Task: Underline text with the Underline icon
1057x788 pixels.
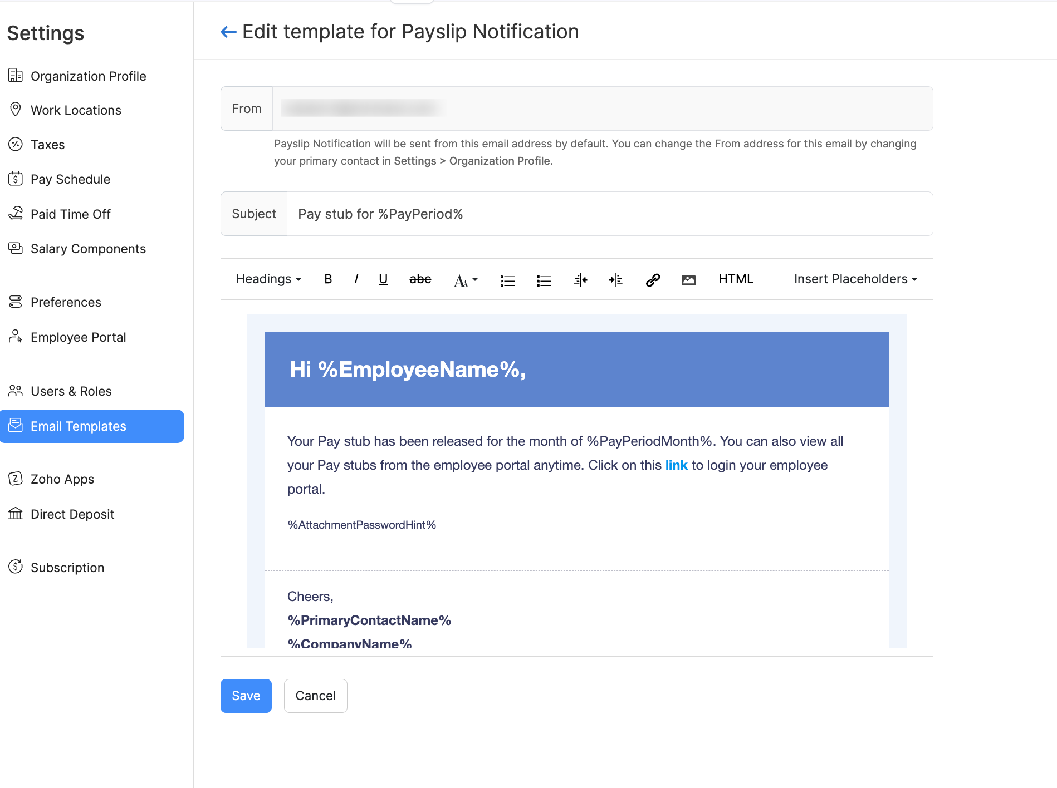Action: click(383, 279)
